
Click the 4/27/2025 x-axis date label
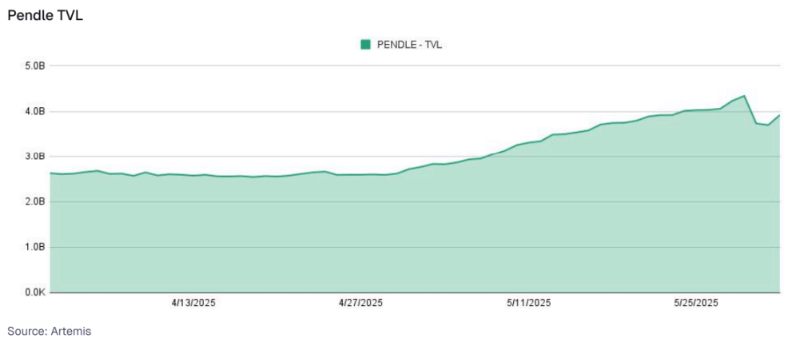pyautogui.click(x=361, y=303)
